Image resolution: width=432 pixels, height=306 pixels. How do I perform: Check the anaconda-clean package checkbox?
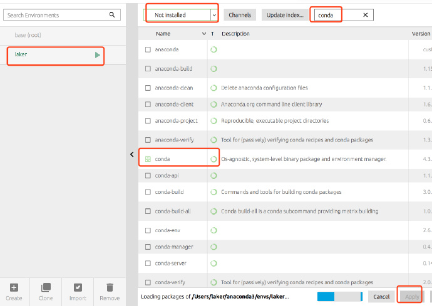coord(148,88)
